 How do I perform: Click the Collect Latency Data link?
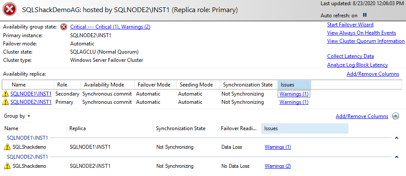(351, 56)
